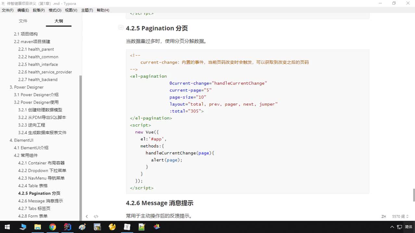Select 3.2.4 生成数据库报表文件 in outline
The height and width of the screenshot is (233, 415).
(43, 133)
